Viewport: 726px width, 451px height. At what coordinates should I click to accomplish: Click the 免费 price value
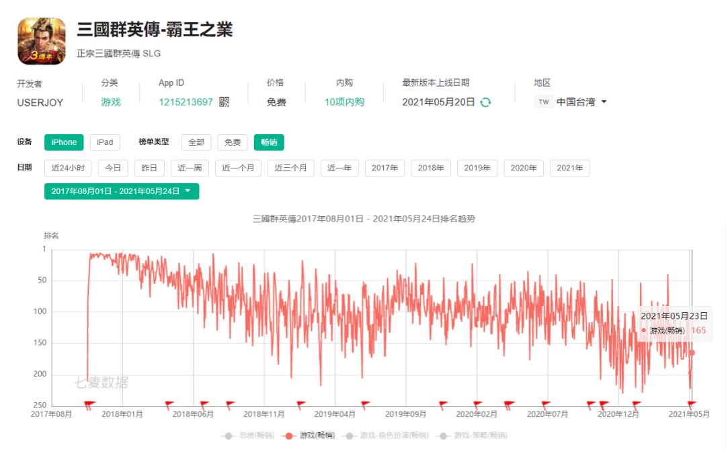276,102
